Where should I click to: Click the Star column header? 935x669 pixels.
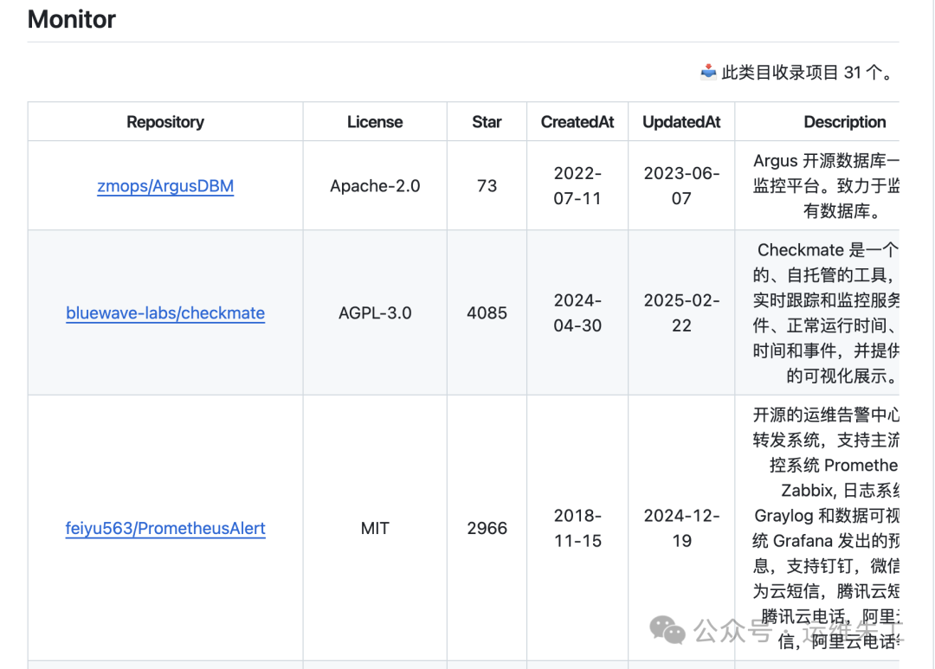click(x=487, y=122)
